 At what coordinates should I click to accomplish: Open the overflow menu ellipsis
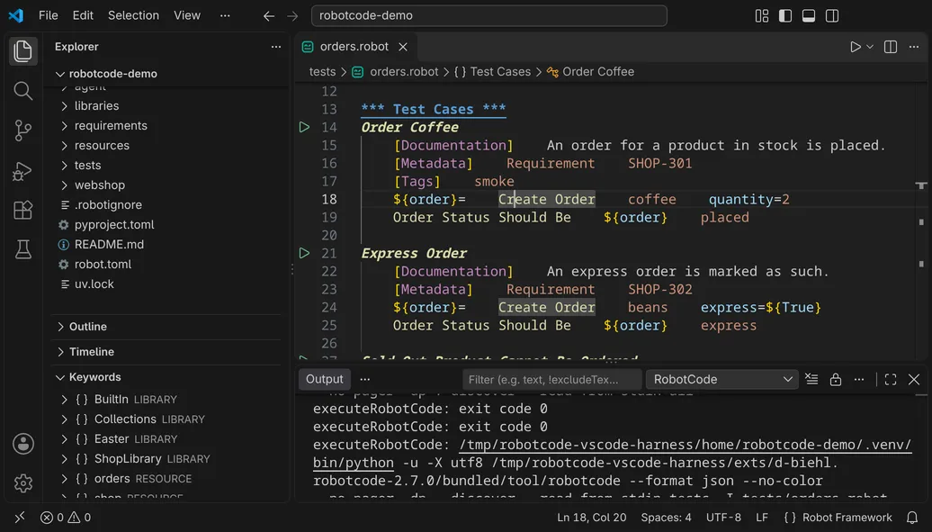[225, 15]
